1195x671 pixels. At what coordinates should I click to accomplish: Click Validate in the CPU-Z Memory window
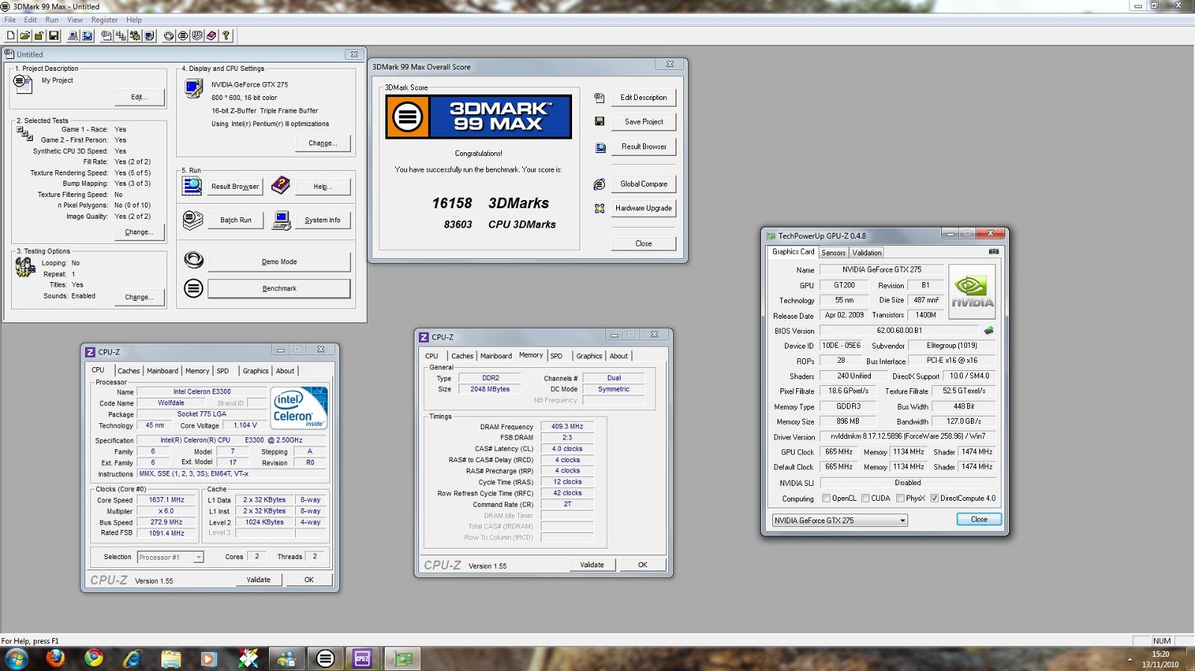pyautogui.click(x=592, y=565)
